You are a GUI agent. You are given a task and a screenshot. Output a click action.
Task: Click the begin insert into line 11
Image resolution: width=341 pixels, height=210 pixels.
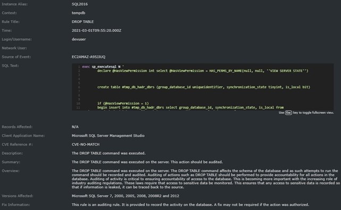190,107
